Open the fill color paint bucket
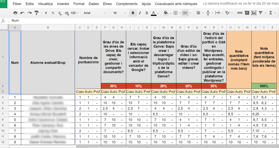Screen dimensions: 279x148 coord(166,13)
